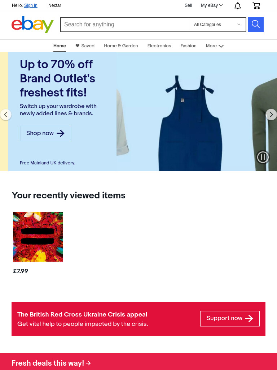
Task: Pause the banner carousel
Action: pyautogui.click(x=263, y=157)
